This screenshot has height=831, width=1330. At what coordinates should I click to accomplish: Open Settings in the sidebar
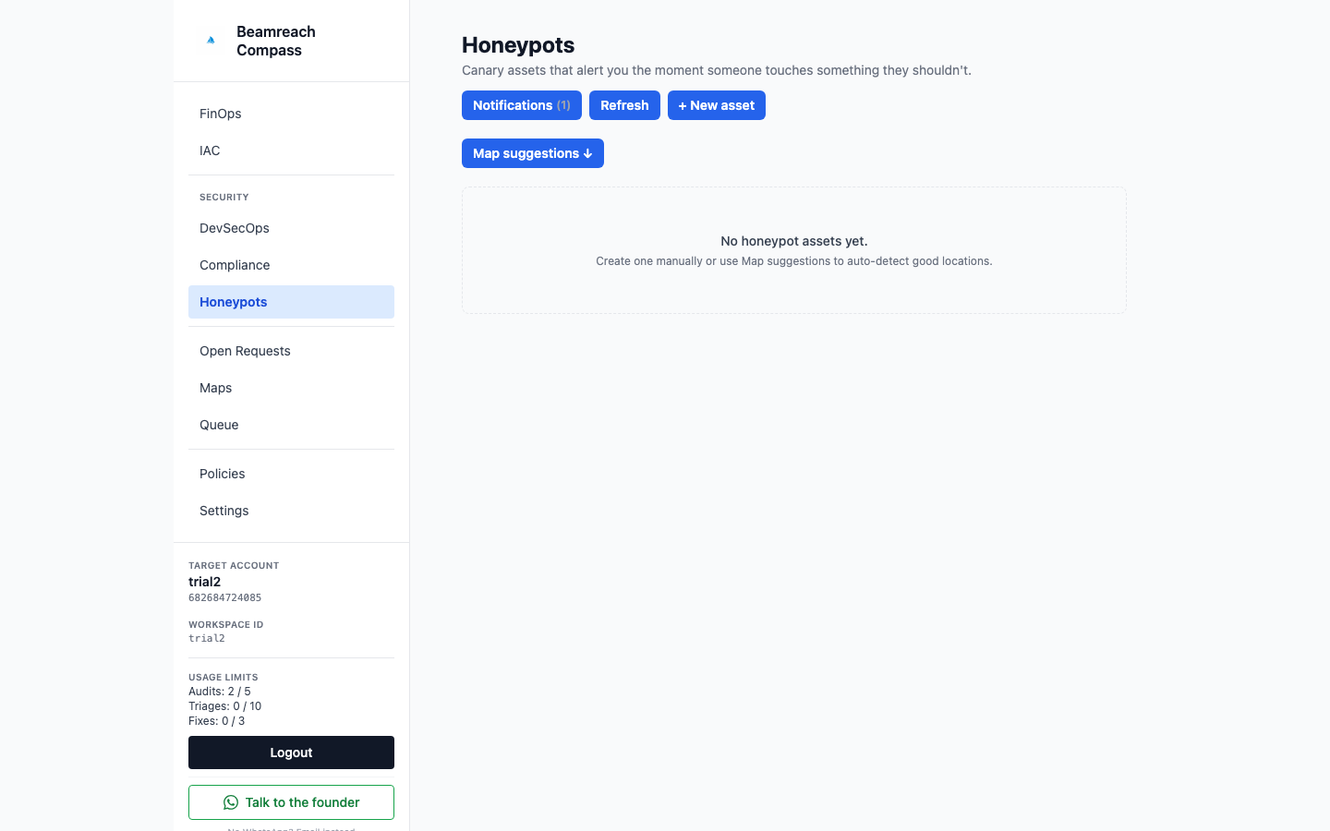coord(291,511)
